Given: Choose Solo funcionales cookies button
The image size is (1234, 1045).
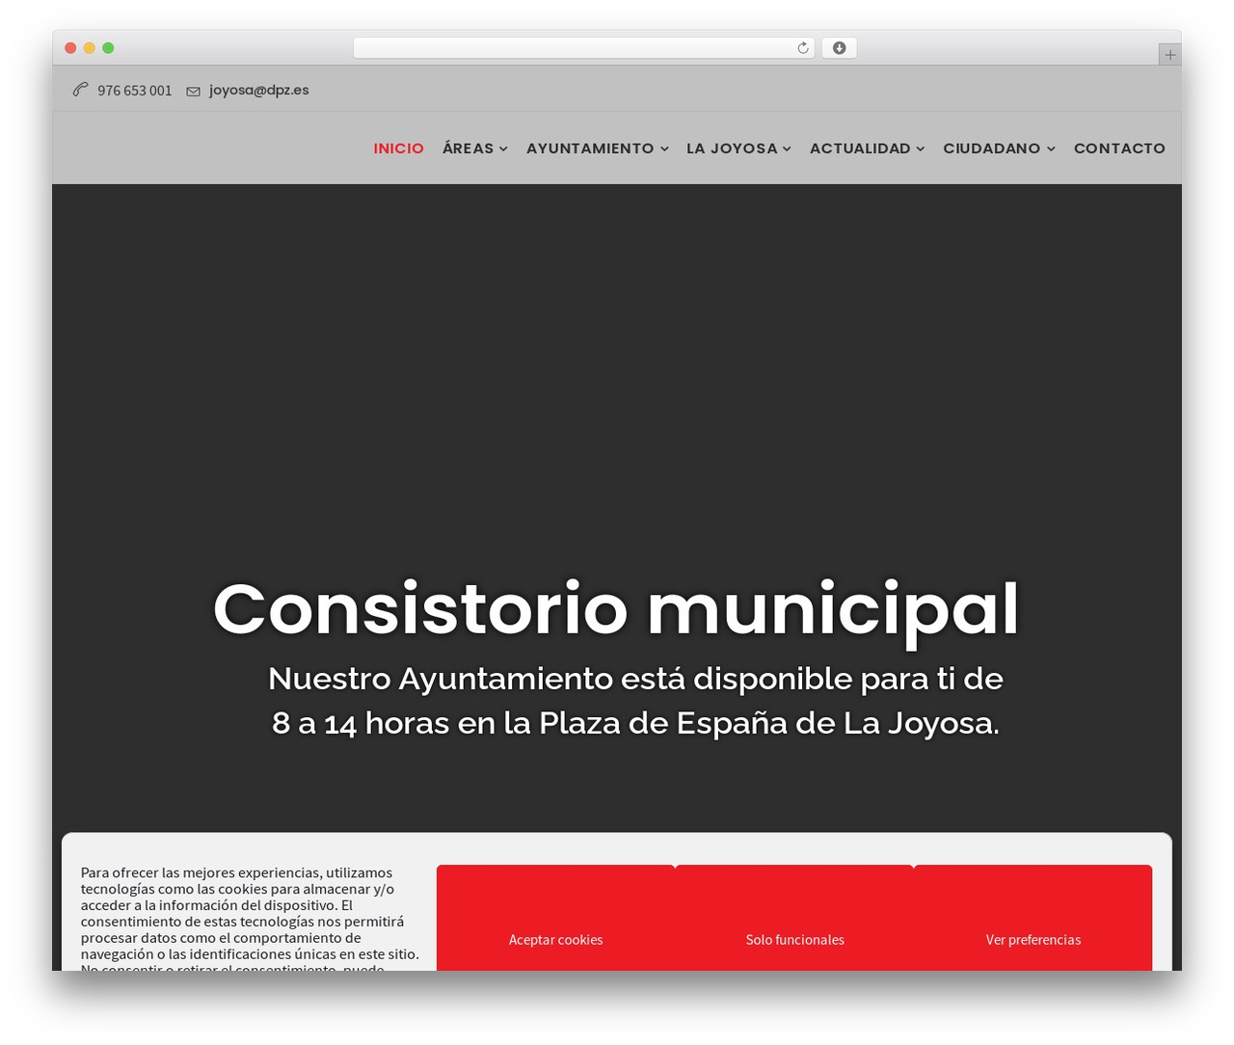Looking at the screenshot, I should pyautogui.click(x=794, y=918).
